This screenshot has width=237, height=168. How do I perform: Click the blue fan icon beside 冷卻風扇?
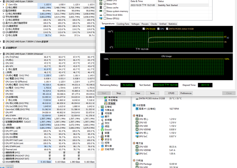point(134,105)
